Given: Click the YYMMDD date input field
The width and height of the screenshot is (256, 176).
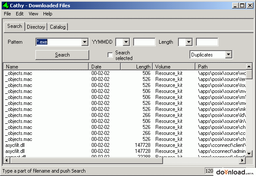Looking at the screenshot, I should coord(144,42).
